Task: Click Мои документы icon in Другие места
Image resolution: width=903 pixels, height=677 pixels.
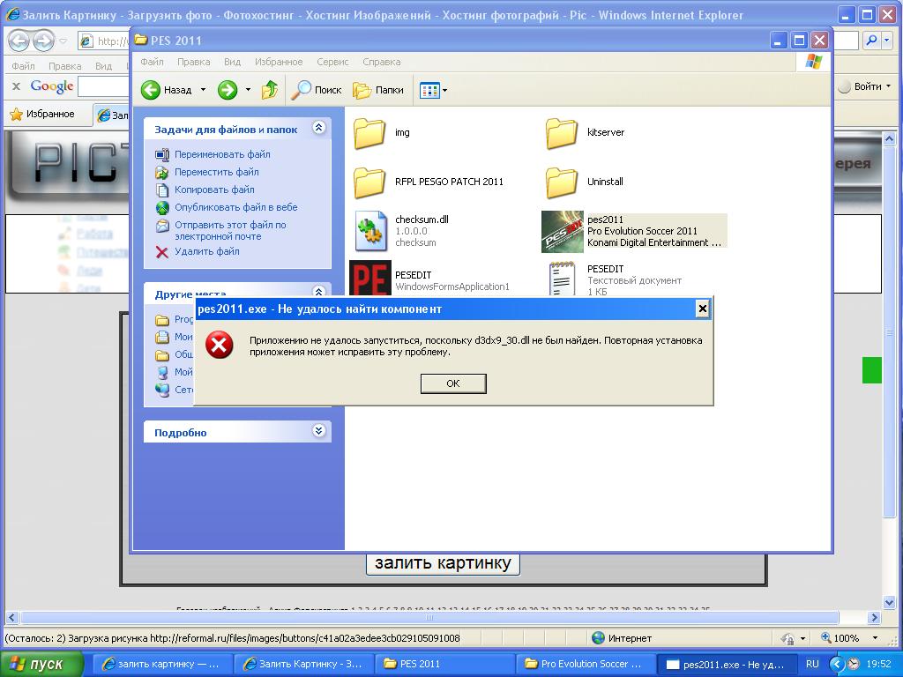Action: click(x=162, y=337)
